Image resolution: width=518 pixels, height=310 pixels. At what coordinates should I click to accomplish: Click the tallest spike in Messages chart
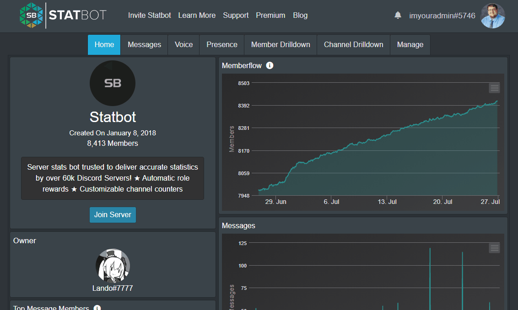click(x=430, y=279)
